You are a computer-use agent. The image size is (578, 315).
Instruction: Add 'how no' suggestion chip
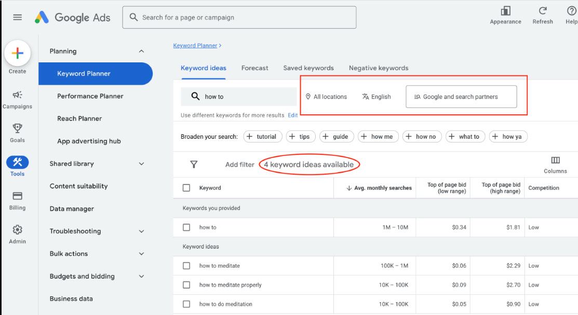[422, 137]
